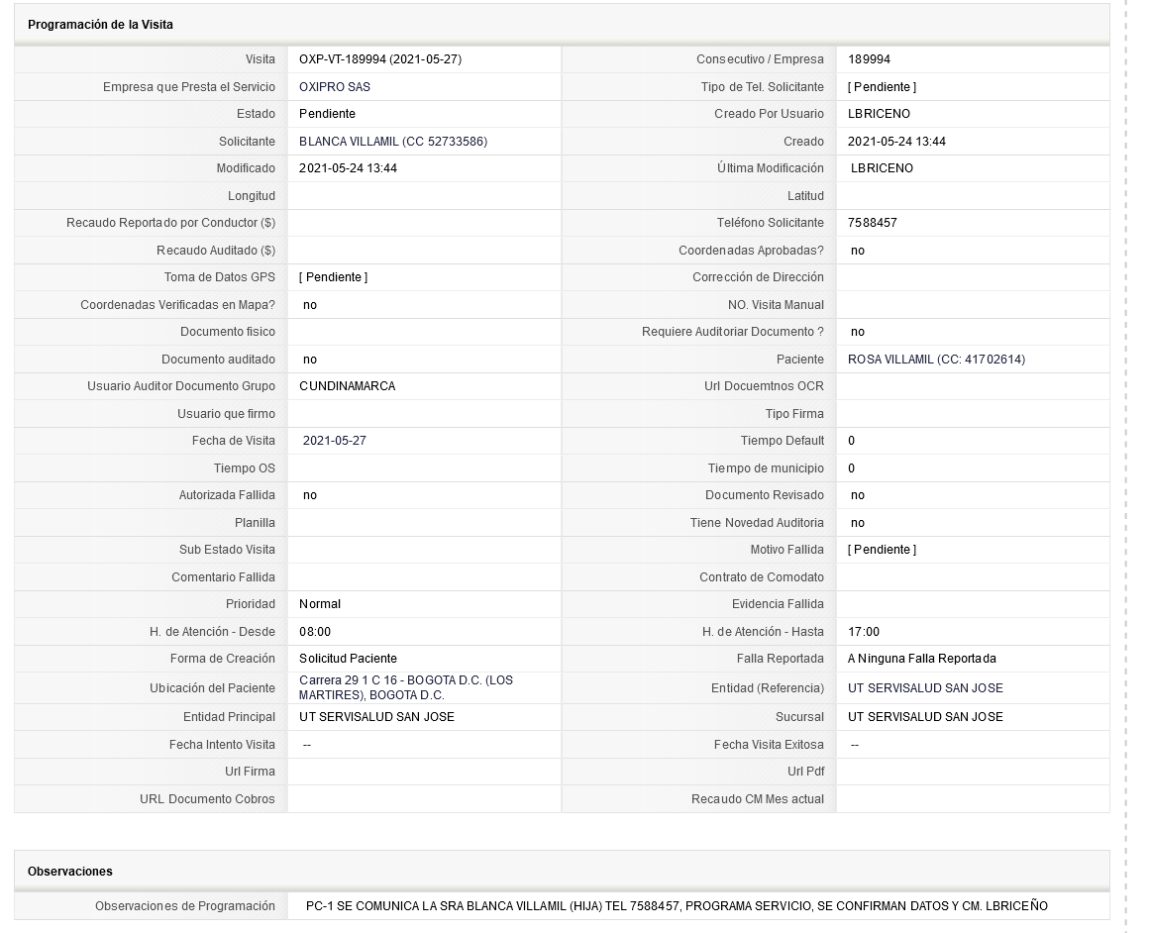Click Coordenadas Aprobadas? value no

click(x=858, y=251)
